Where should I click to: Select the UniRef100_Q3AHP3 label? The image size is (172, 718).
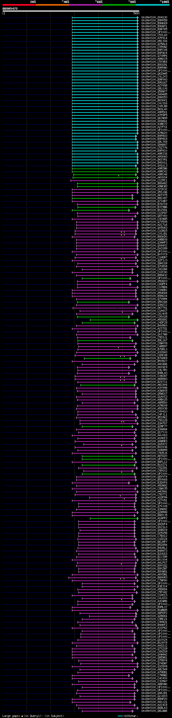click(154, 243)
